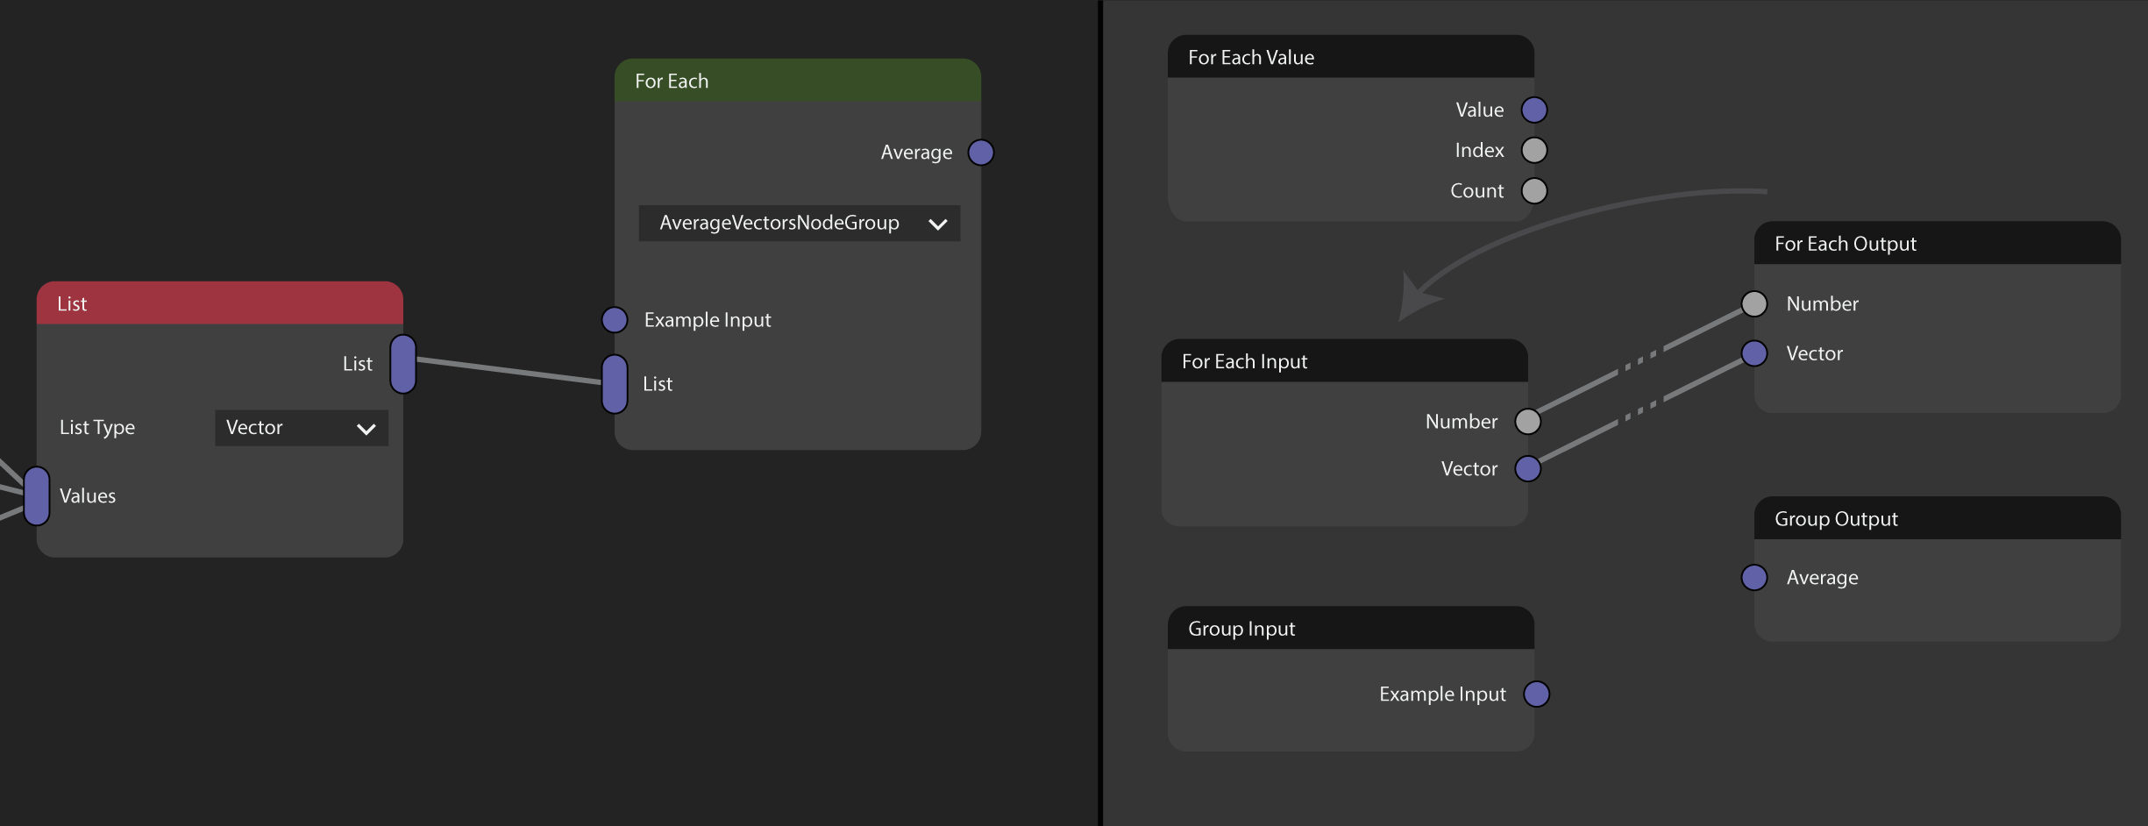Image resolution: width=2148 pixels, height=826 pixels.
Task: Click the "Index" label text
Action: coord(1480,150)
